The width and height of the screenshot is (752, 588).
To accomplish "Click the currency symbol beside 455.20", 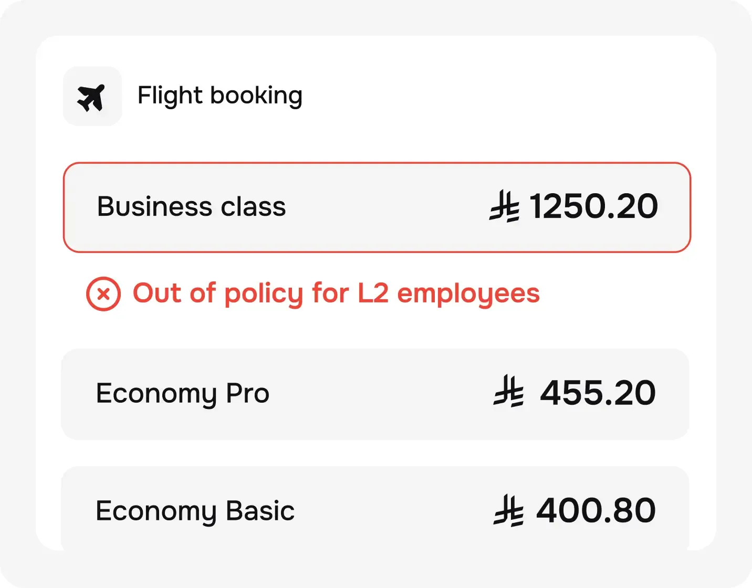I will pyautogui.click(x=508, y=391).
